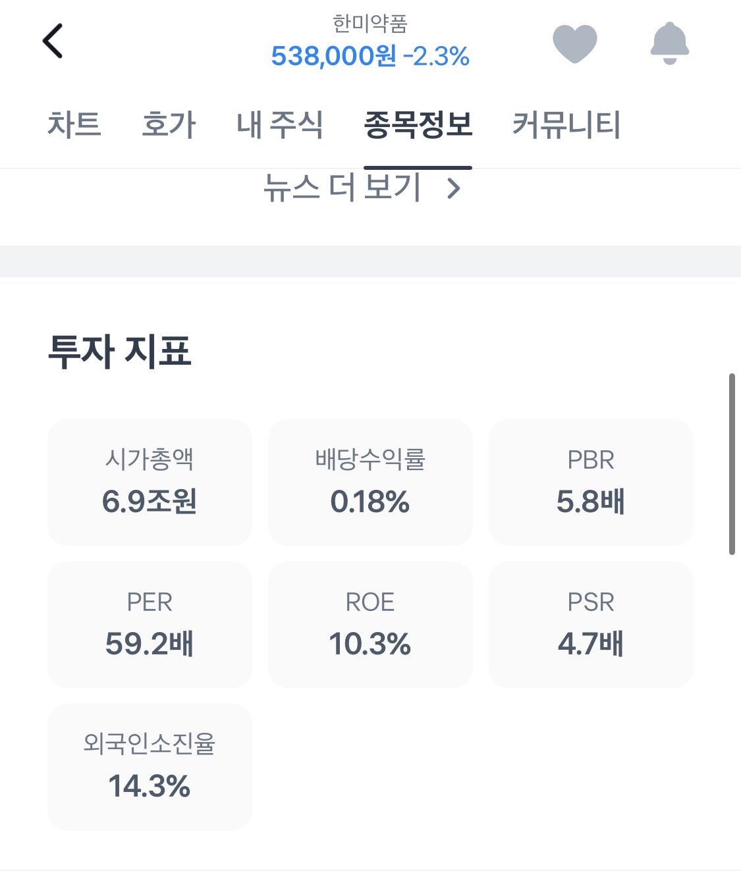
Task: Click the 538,000원 price in header
Action: pos(333,57)
